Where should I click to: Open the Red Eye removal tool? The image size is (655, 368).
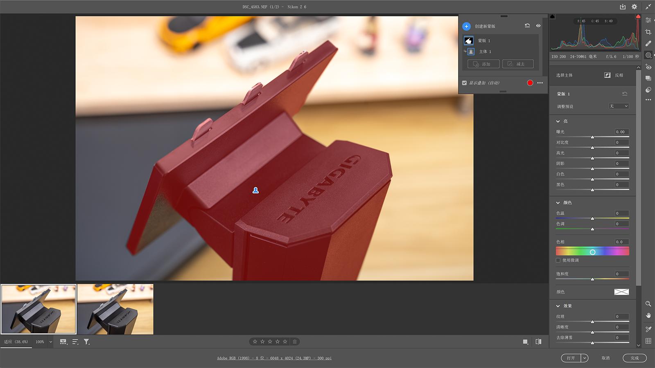click(x=648, y=67)
